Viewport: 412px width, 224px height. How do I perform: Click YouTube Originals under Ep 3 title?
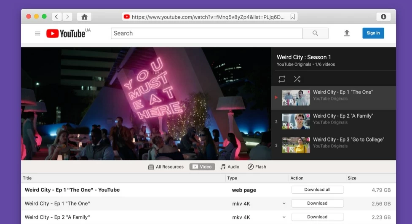(330, 146)
